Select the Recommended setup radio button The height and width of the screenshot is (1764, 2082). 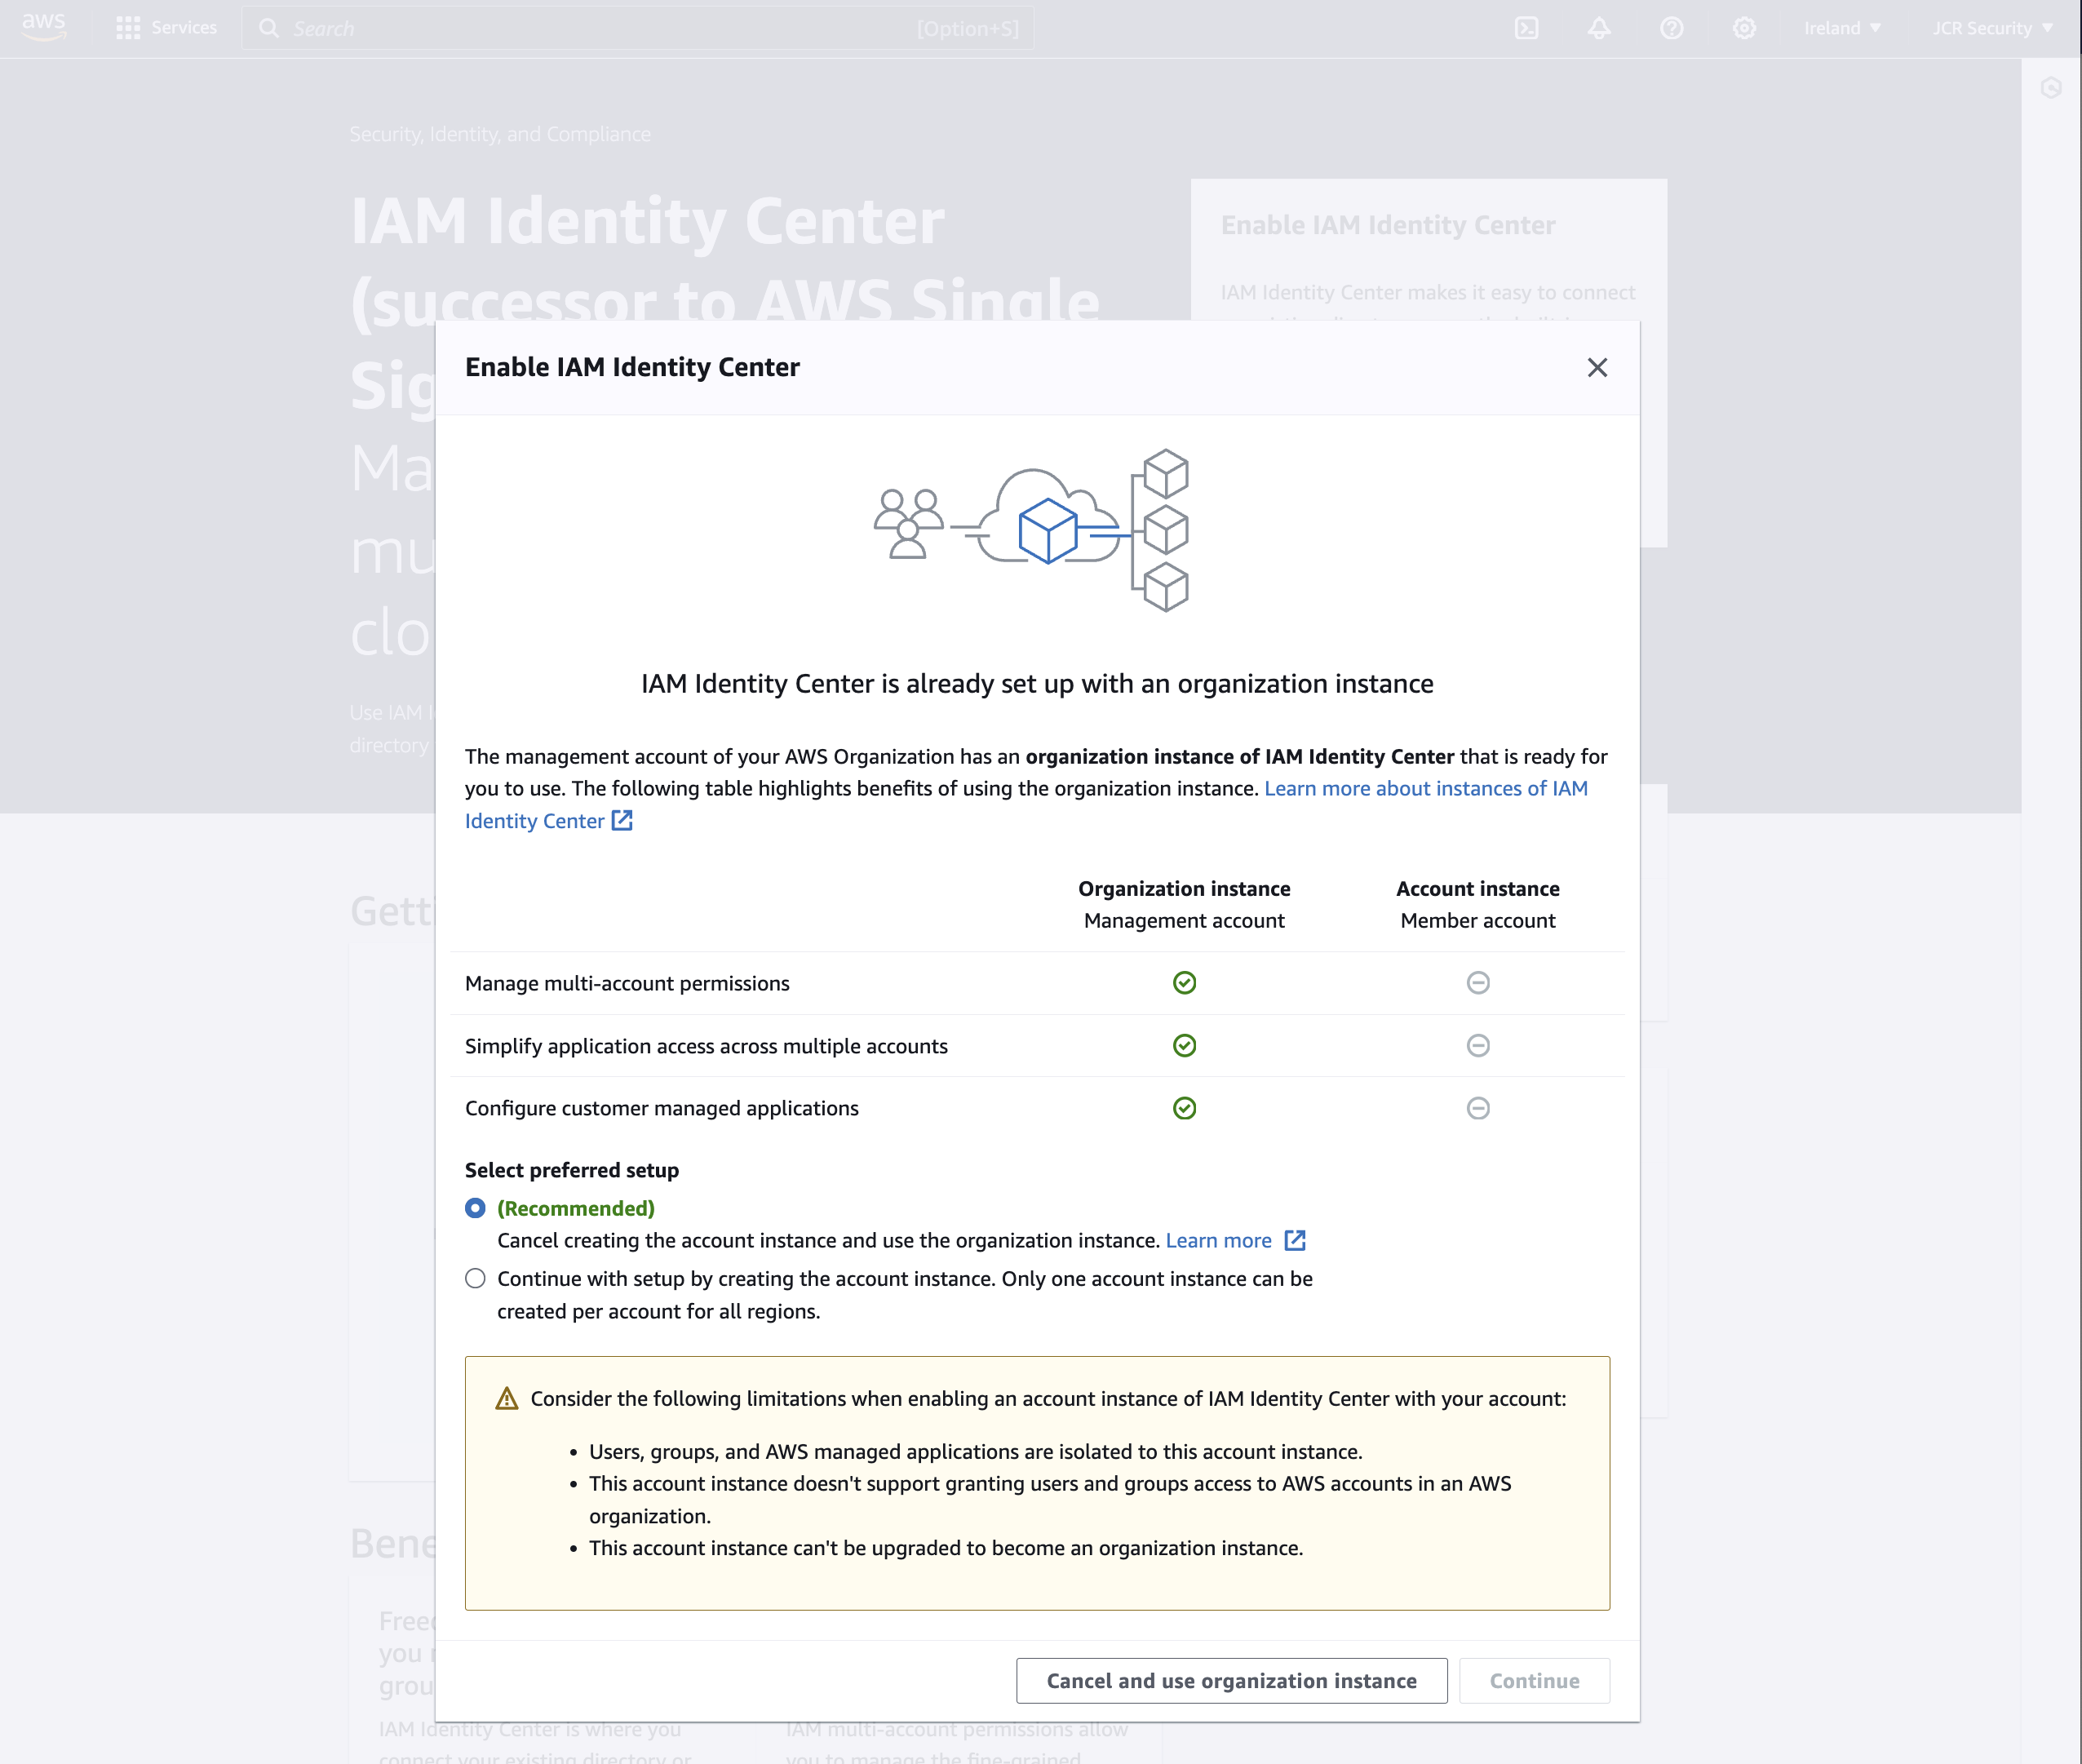pyautogui.click(x=475, y=1208)
